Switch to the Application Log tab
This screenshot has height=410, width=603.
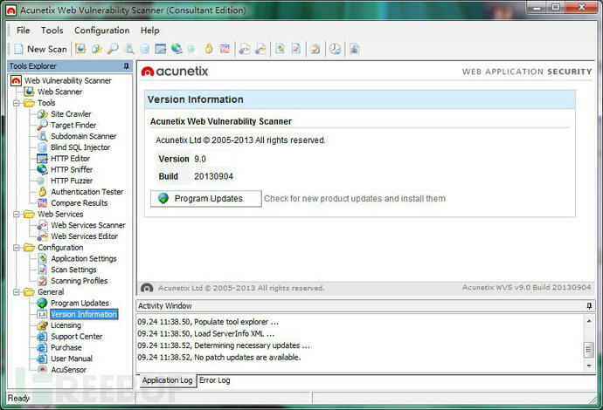(167, 380)
